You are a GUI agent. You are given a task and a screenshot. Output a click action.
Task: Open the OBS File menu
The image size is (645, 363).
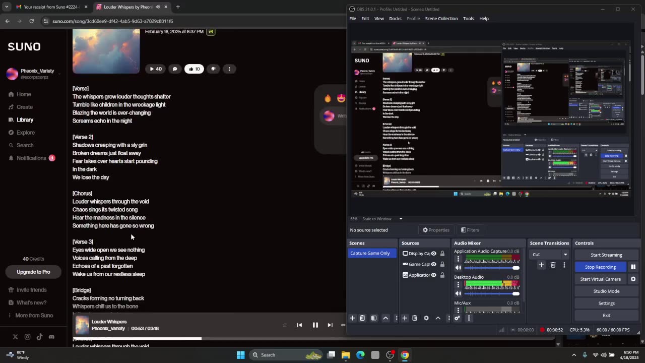[353, 19]
